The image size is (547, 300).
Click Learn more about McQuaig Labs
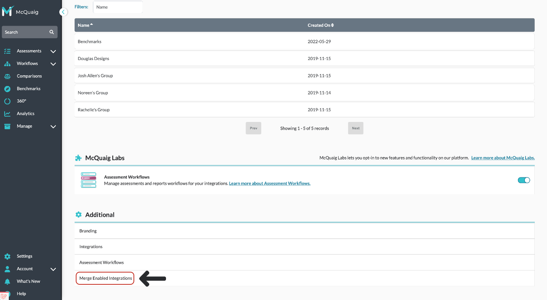pyautogui.click(x=503, y=158)
